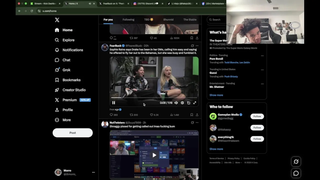Open Chat in the left sidebar

(x=63, y=60)
